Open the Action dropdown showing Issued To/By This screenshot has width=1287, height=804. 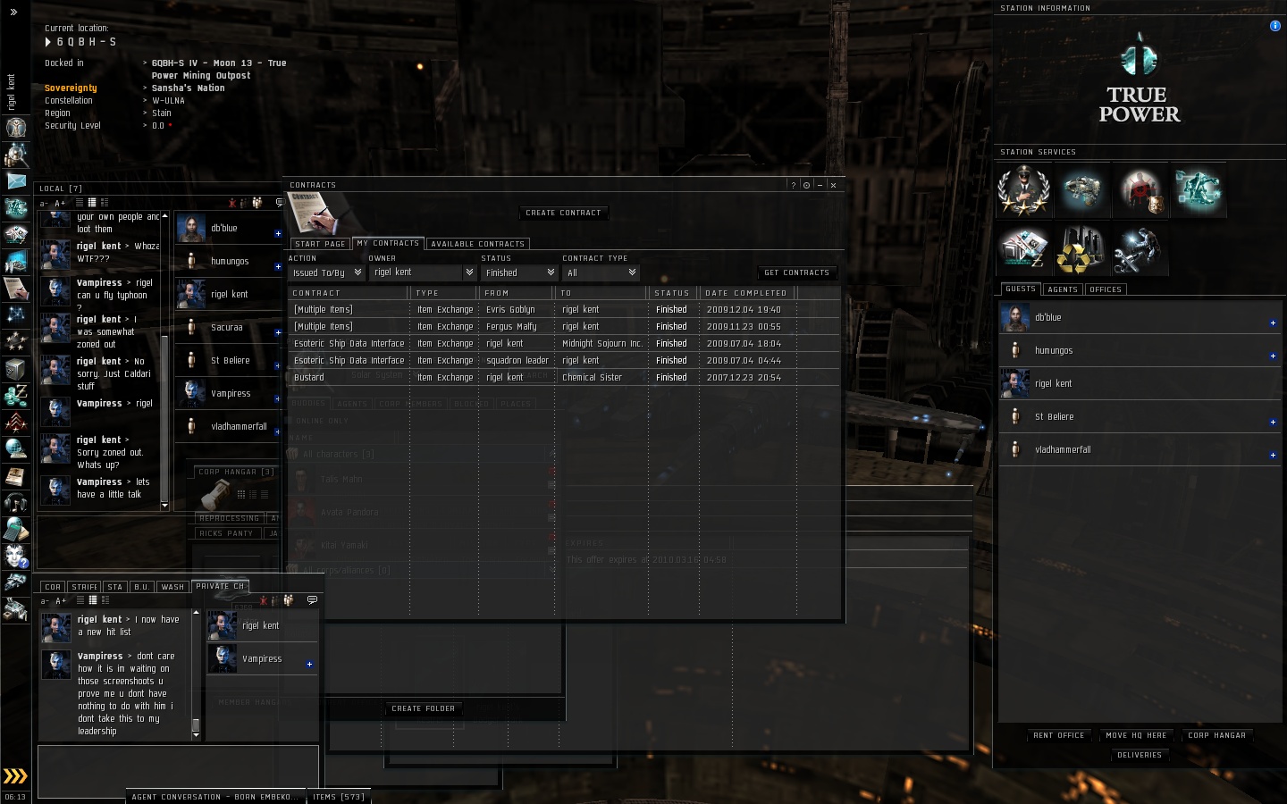pos(326,272)
